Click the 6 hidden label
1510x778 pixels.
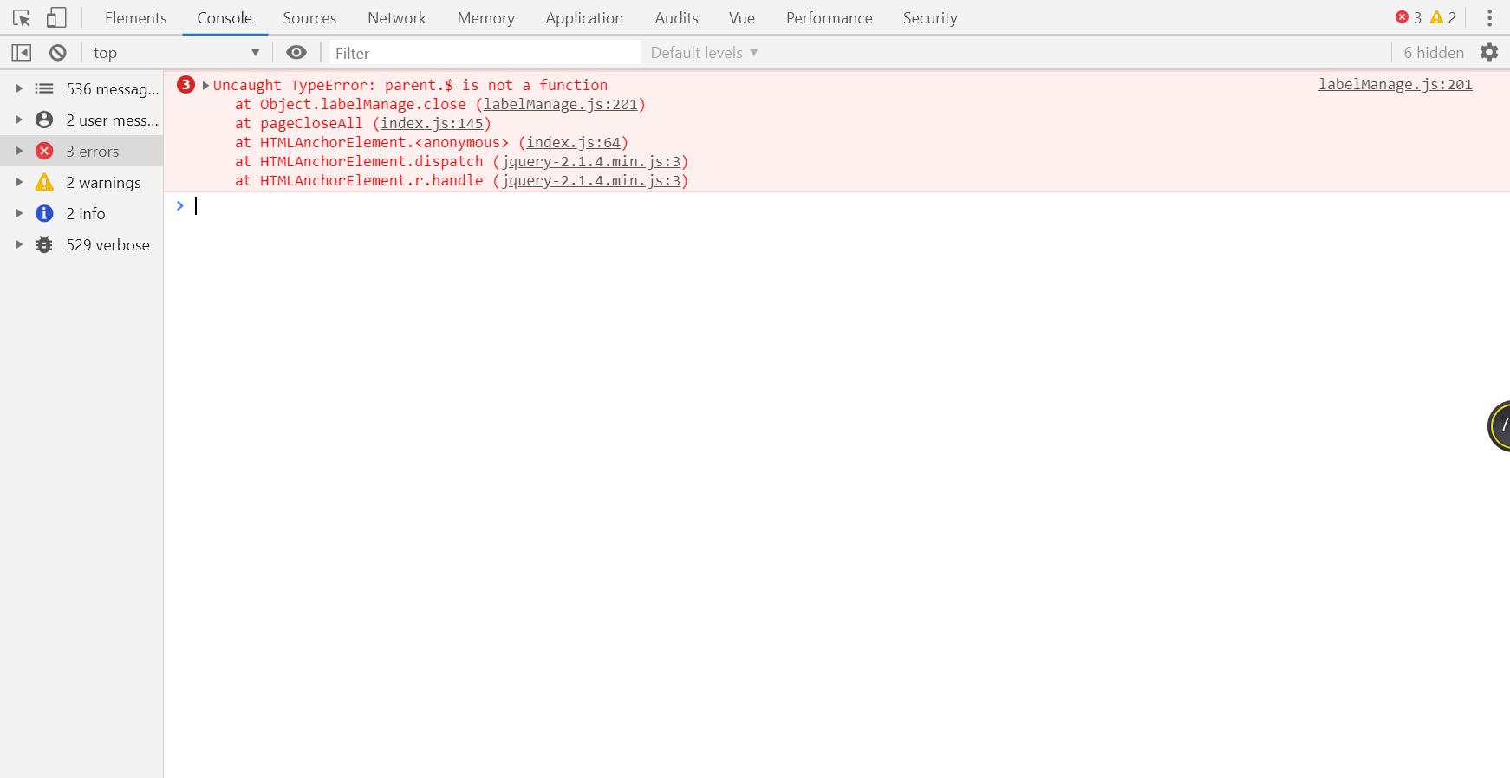(1434, 52)
